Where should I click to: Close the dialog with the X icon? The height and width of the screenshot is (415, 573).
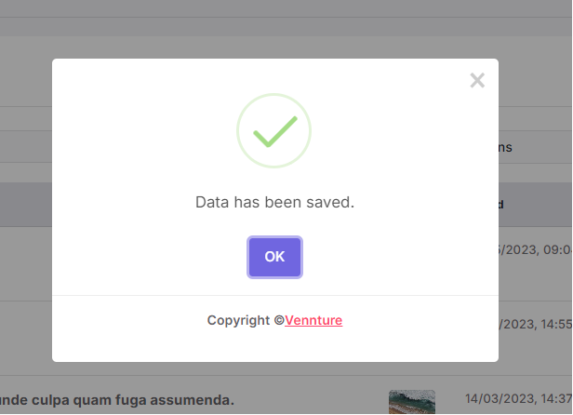tap(477, 80)
